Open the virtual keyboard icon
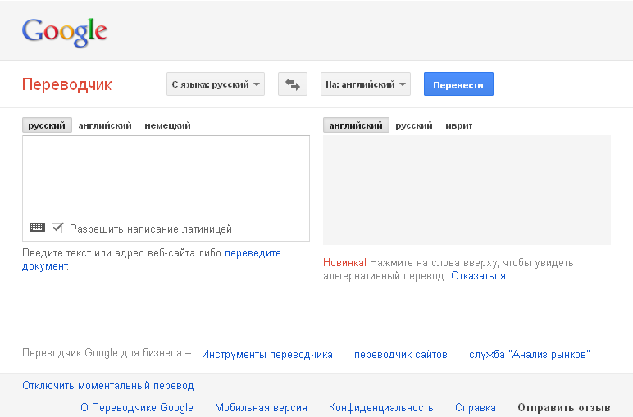633x417 pixels. click(37, 228)
